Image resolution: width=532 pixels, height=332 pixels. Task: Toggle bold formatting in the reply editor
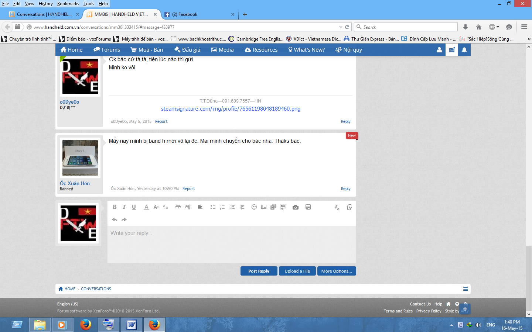click(x=115, y=207)
